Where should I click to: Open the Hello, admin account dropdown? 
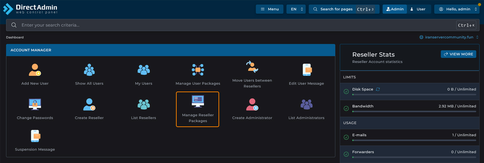pyautogui.click(x=457, y=9)
